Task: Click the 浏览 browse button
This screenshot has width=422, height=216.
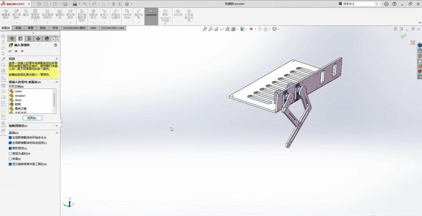Action: 32,118
